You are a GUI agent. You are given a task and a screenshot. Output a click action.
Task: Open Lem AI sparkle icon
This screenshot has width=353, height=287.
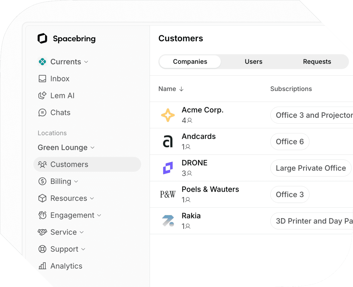[x=42, y=96]
